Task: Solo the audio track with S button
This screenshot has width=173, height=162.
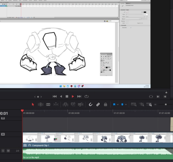Action: coord(3,151)
